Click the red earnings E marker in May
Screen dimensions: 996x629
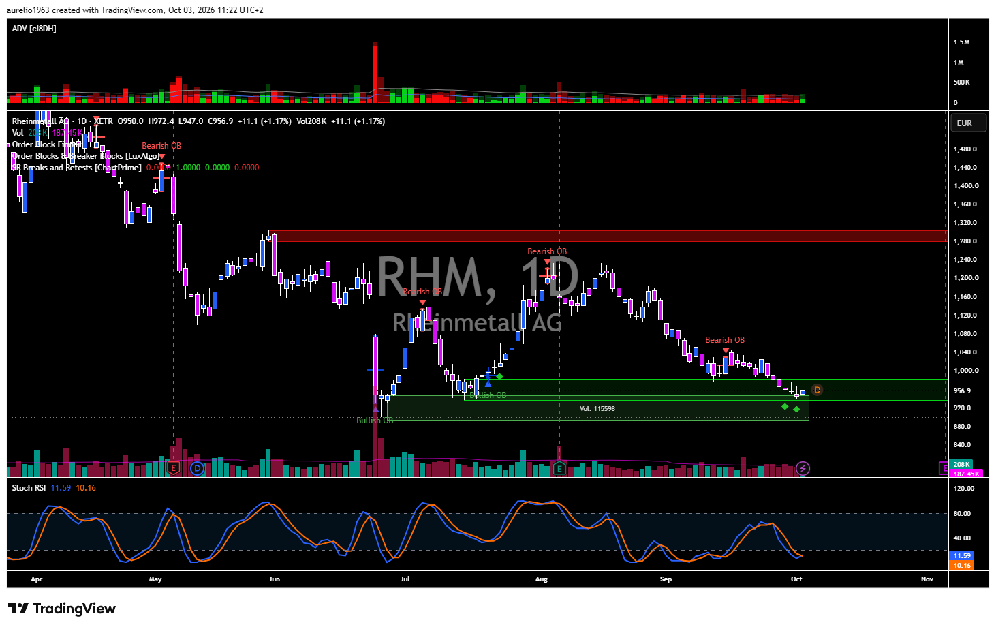[173, 468]
